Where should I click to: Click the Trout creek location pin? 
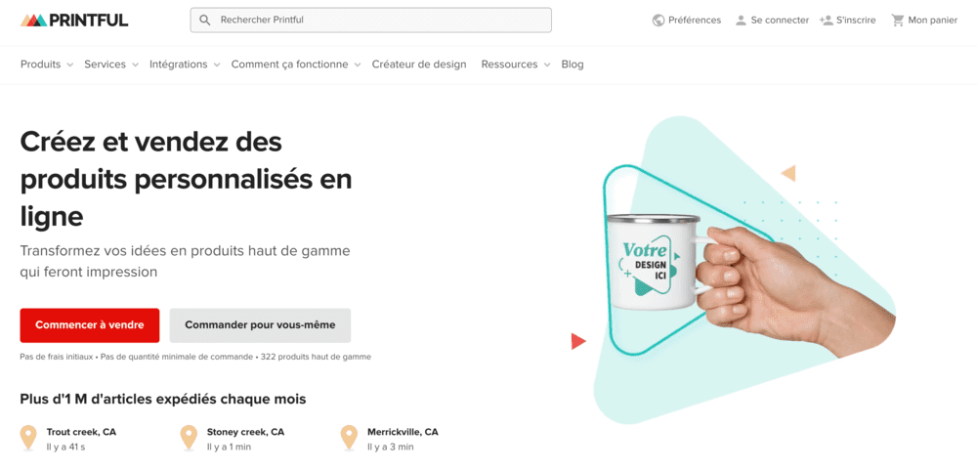pyautogui.click(x=28, y=438)
